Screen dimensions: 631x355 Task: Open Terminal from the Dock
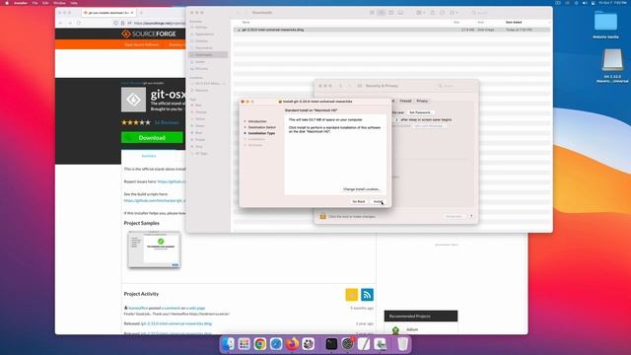pos(331,344)
